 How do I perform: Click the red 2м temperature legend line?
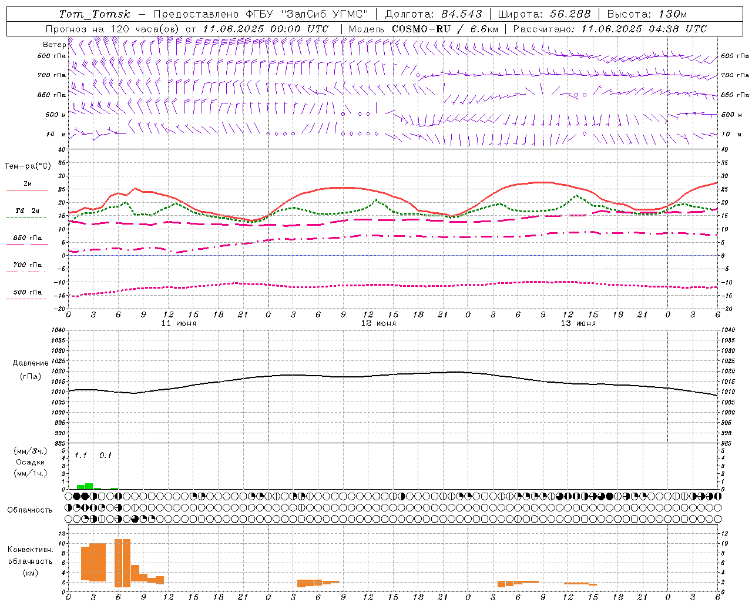coord(27,190)
